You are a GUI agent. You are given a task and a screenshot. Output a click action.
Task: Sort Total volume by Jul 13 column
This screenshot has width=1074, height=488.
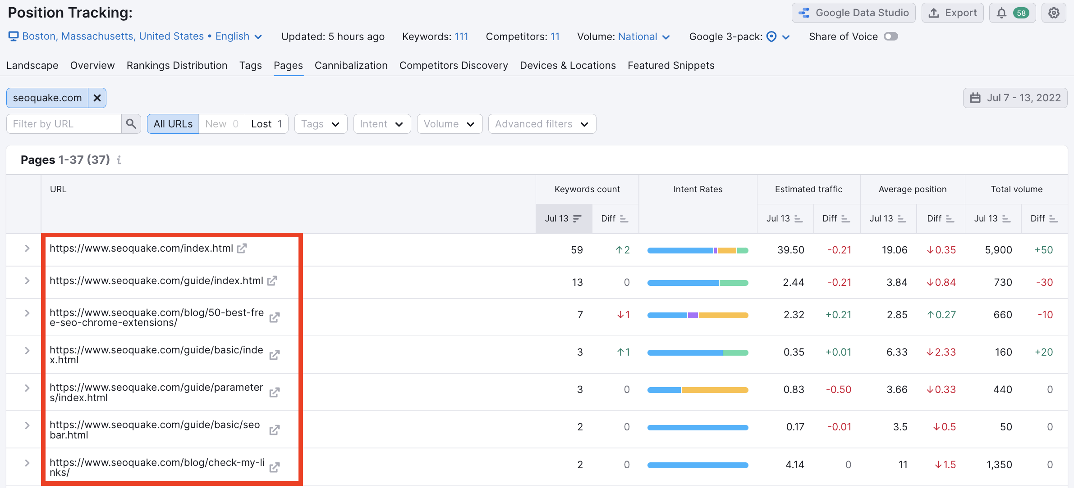993,219
